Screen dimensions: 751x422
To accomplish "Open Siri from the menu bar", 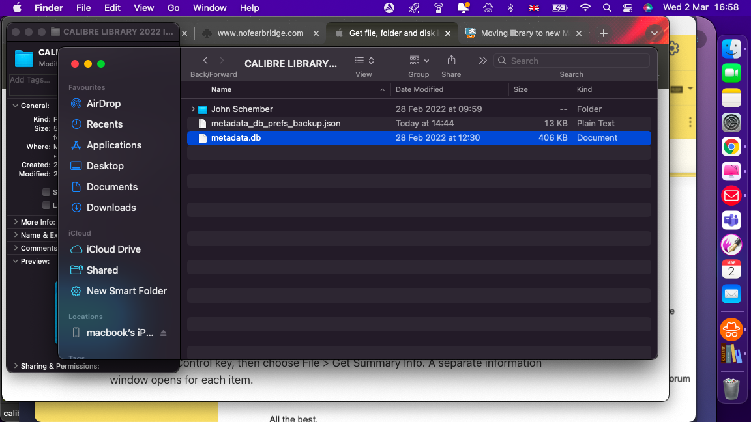I will pos(648,8).
